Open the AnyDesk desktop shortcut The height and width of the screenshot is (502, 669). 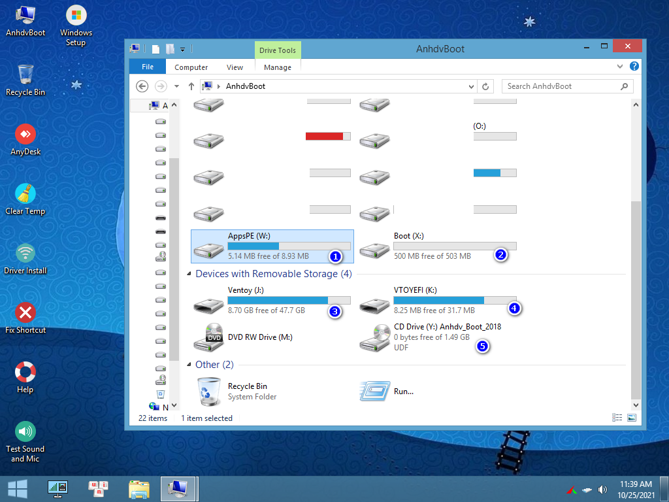(x=25, y=140)
